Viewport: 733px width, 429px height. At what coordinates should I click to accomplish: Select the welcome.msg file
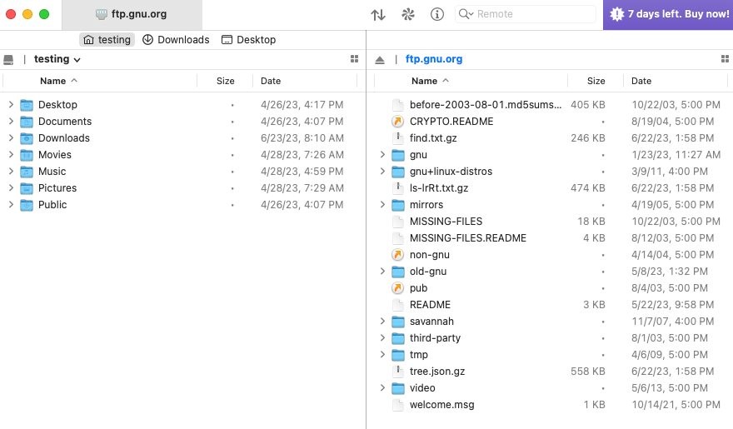[x=441, y=405]
